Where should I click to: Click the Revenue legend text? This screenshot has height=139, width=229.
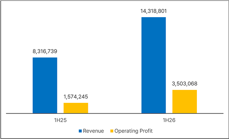pyautogui.click(x=93, y=131)
